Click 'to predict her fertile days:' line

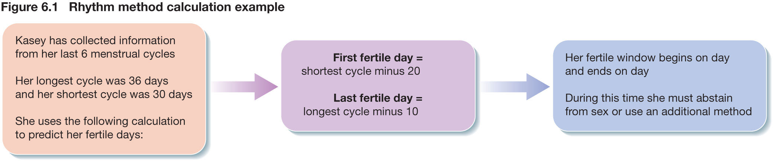79,135
